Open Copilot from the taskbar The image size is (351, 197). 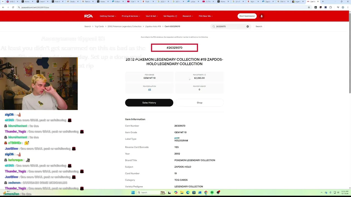[x=176, y=193]
